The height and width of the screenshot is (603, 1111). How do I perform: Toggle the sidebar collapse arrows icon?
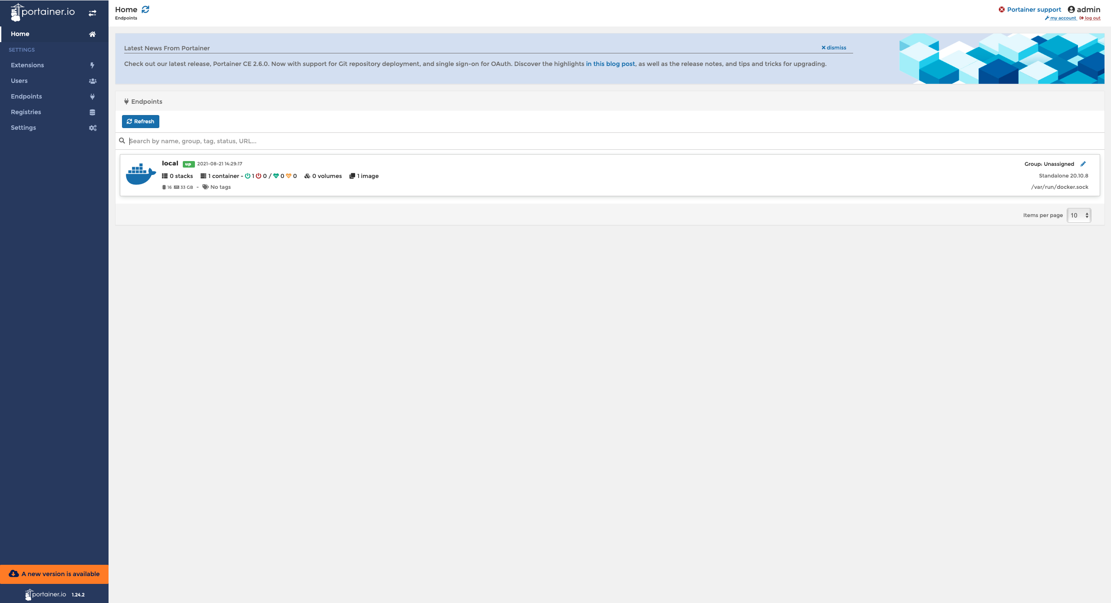click(92, 13)
